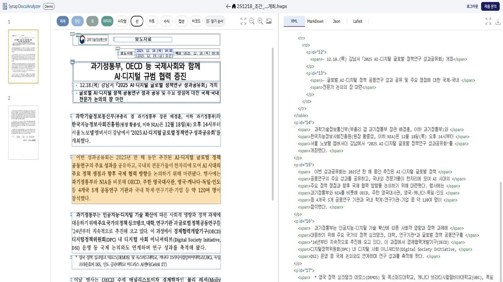
Task: Disable the 이미지 image detection filter
Action: (x=107, y=21)
